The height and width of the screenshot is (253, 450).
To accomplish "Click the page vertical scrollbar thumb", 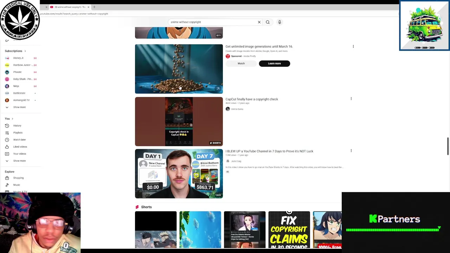I will click(448, 146).
